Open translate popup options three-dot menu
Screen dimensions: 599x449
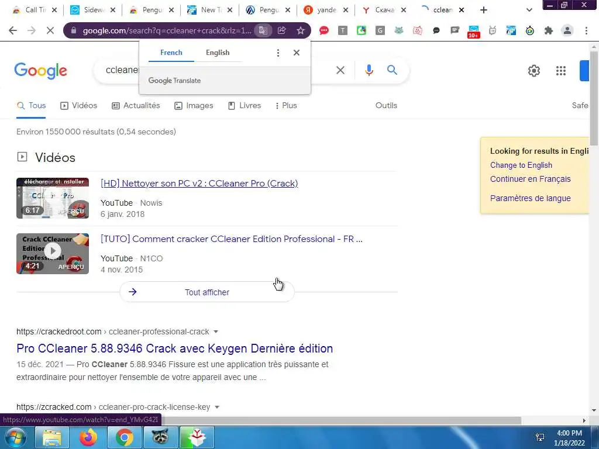point(278,53)
